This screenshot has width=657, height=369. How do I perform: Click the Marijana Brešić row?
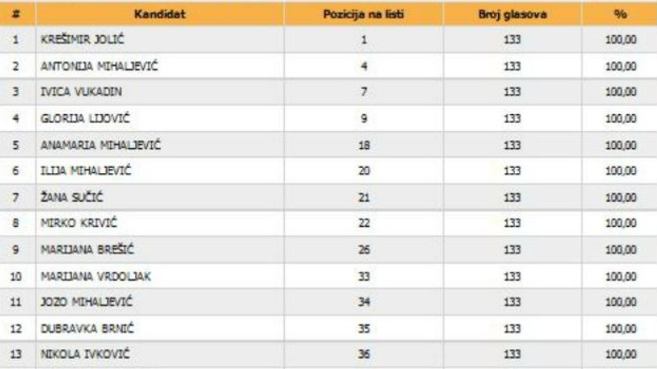coord(87,250)
